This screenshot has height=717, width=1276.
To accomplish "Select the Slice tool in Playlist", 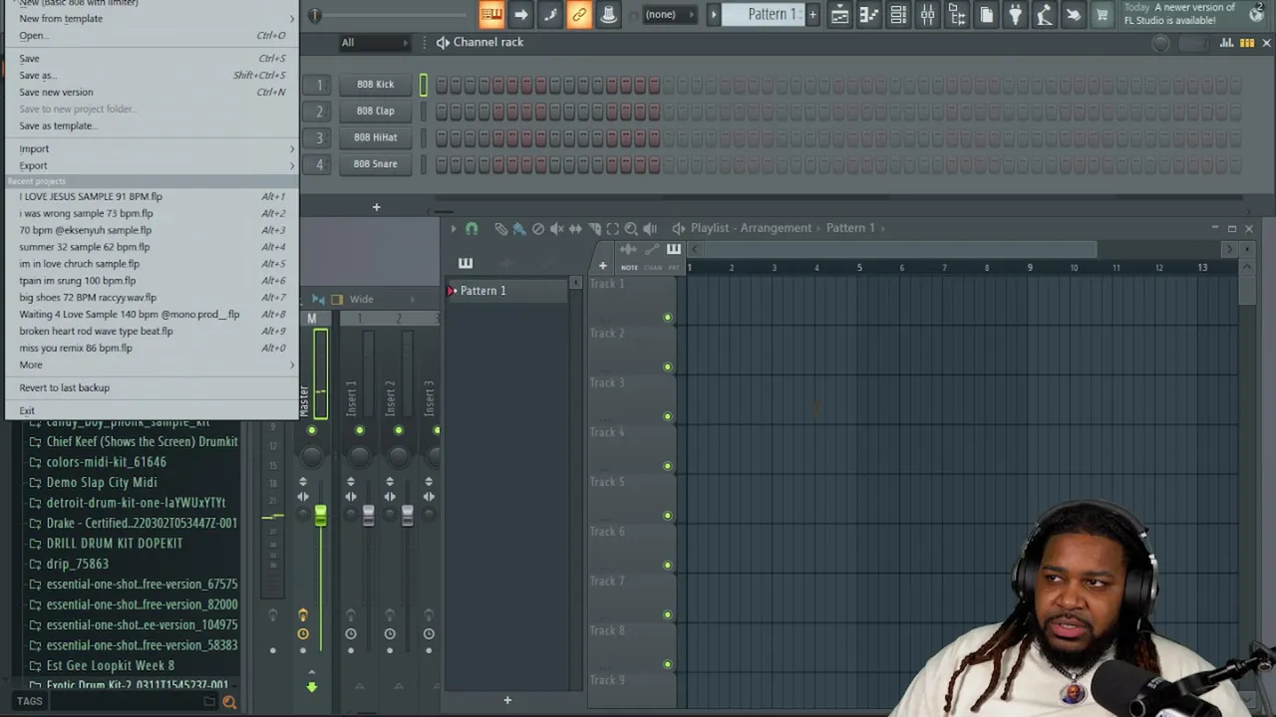I will (594, 228).
